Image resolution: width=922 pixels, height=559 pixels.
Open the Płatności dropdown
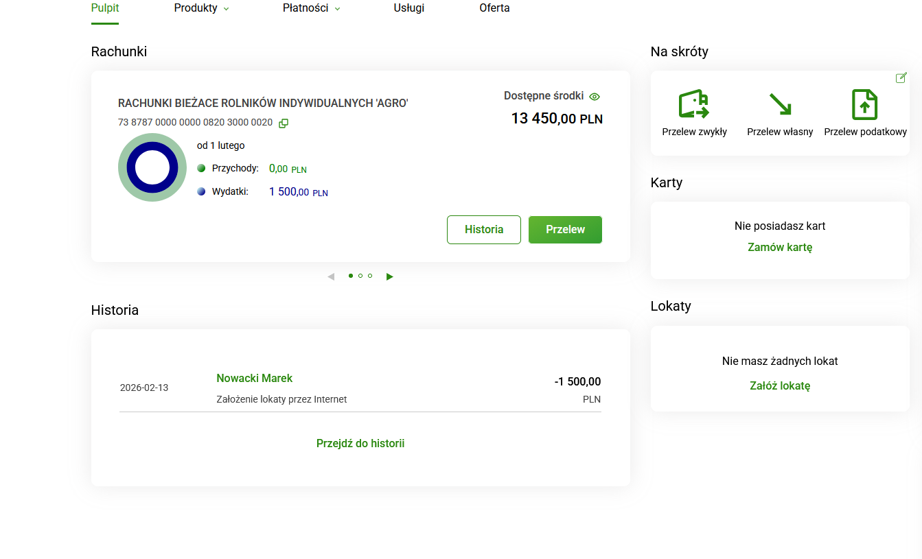305,8
